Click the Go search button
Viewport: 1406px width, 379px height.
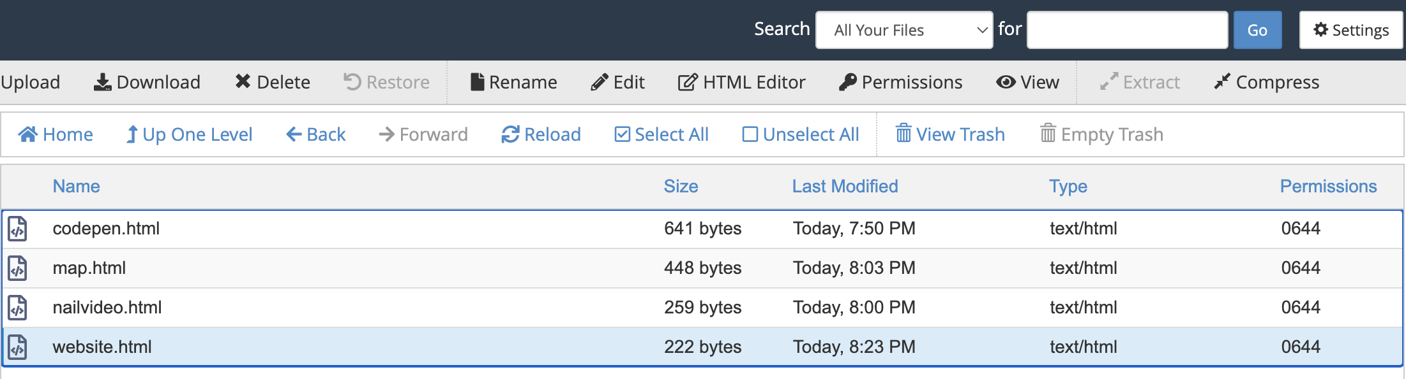[x=1257, y=30]
